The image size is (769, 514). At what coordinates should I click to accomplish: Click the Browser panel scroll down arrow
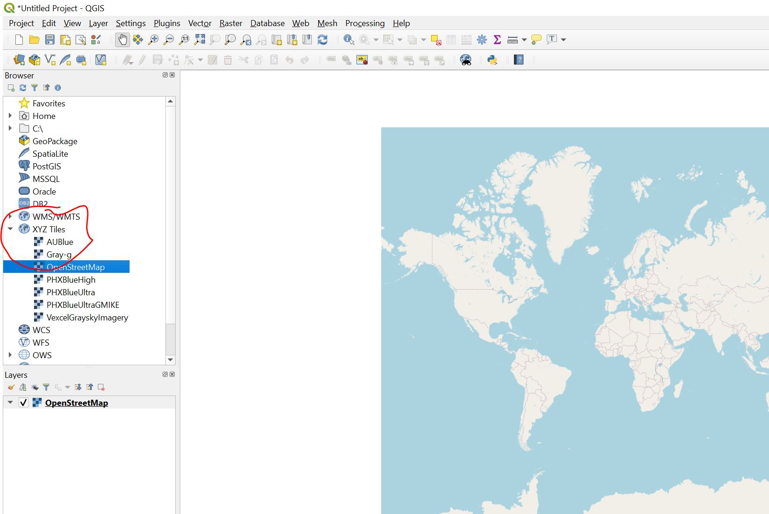(171, 360)
